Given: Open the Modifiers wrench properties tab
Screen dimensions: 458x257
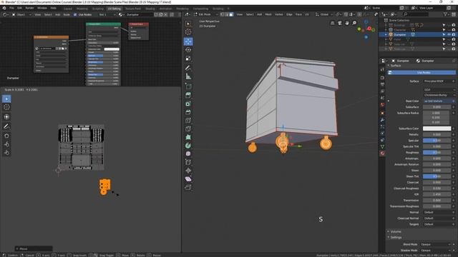Looking at the screenshot, I should coord(382,120).
